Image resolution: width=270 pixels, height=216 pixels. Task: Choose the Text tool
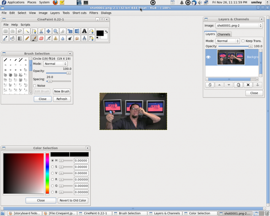point(84,31)
